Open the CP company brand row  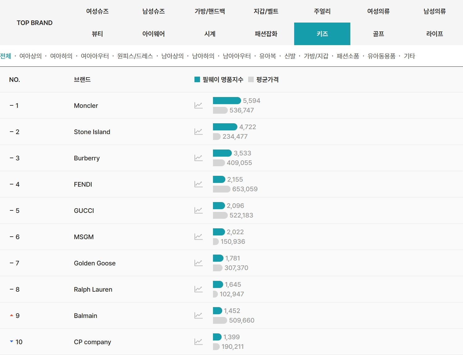pyautogui.click(x=231, y=342)
